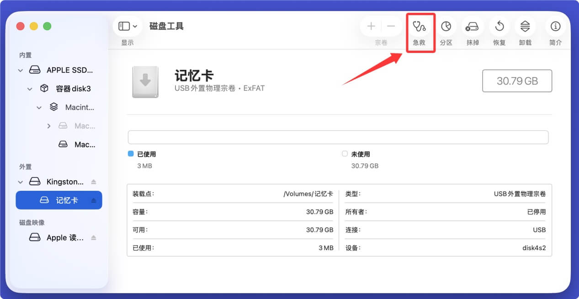This screenshot has width=579, height=299.
Task: Select the 已使用 legend radio
Action: (130, 154)
